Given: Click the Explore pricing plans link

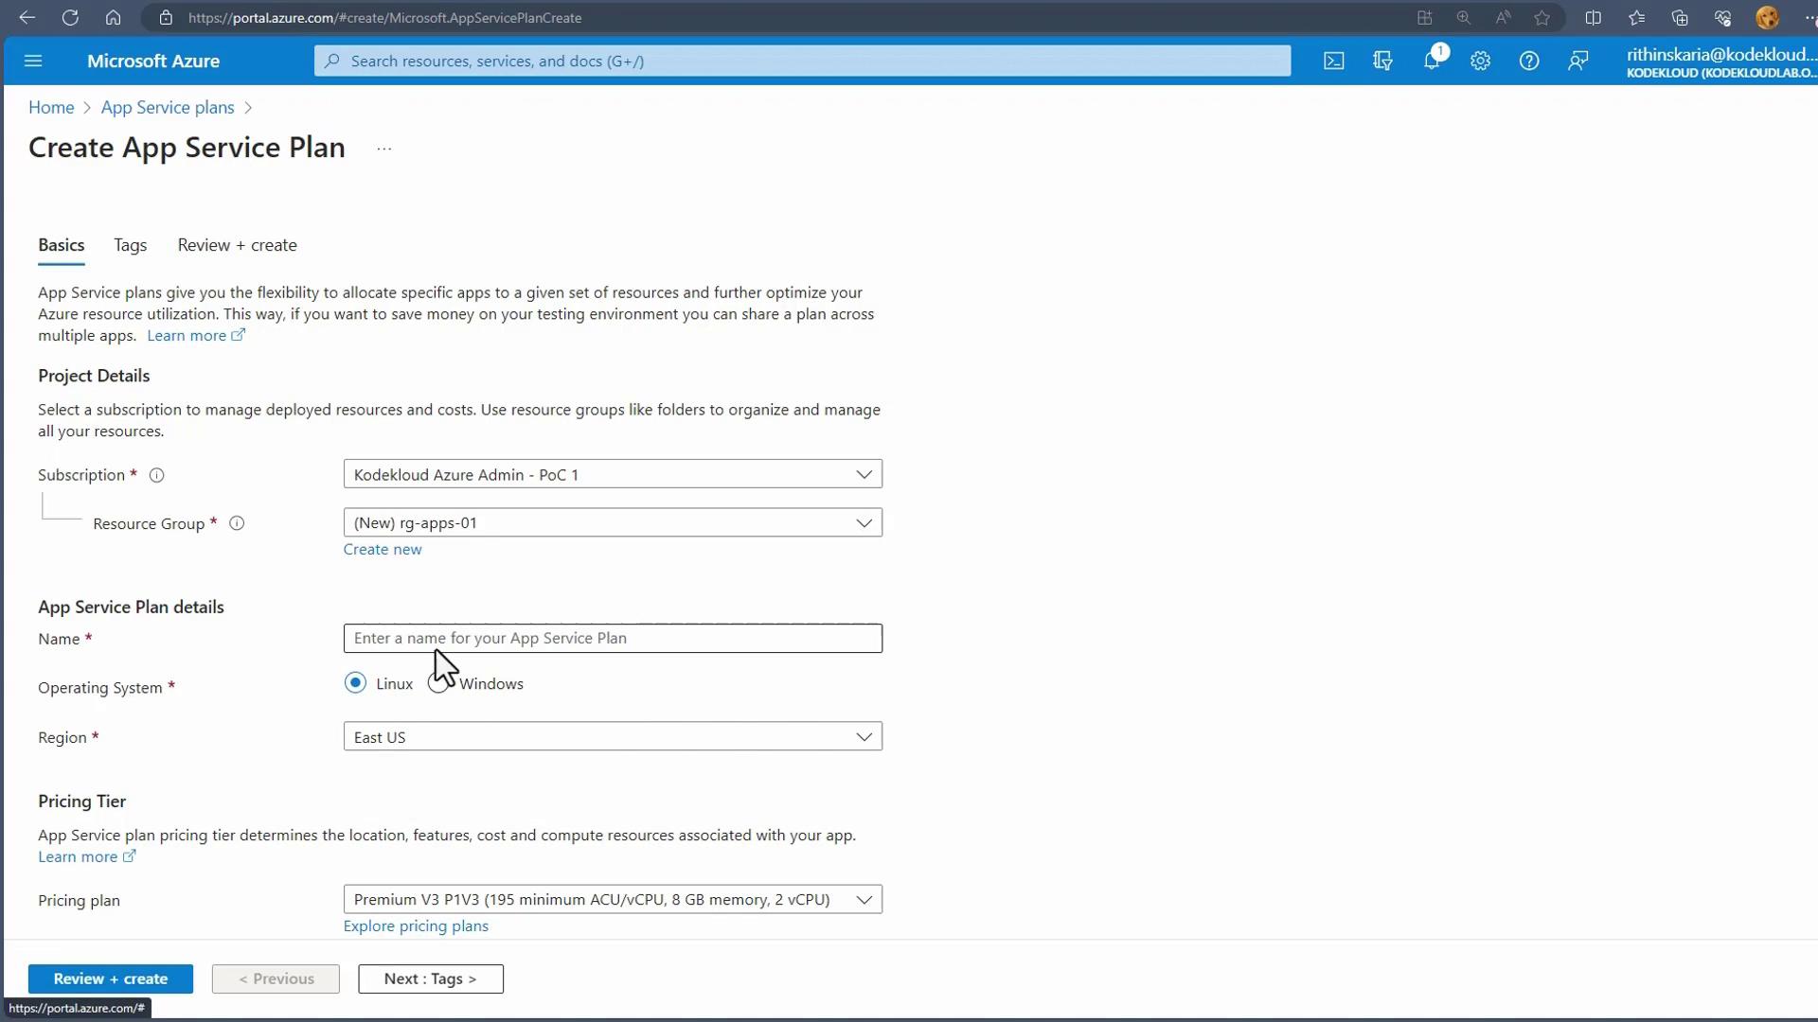Looking at the screenshot, I should click(x=416, y=925).
